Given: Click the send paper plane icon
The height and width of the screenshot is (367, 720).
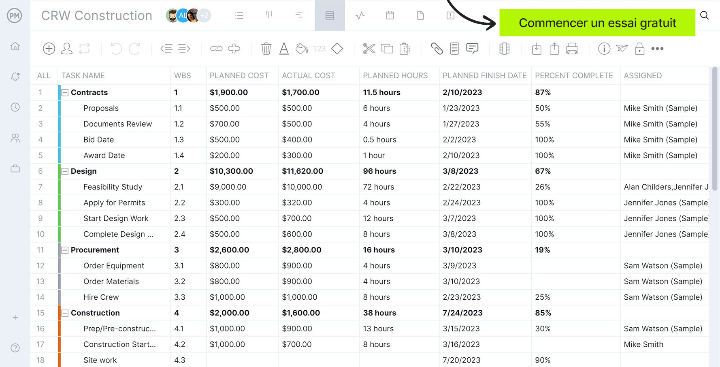Looking at the screenshot, I should [x=622, y=49].
